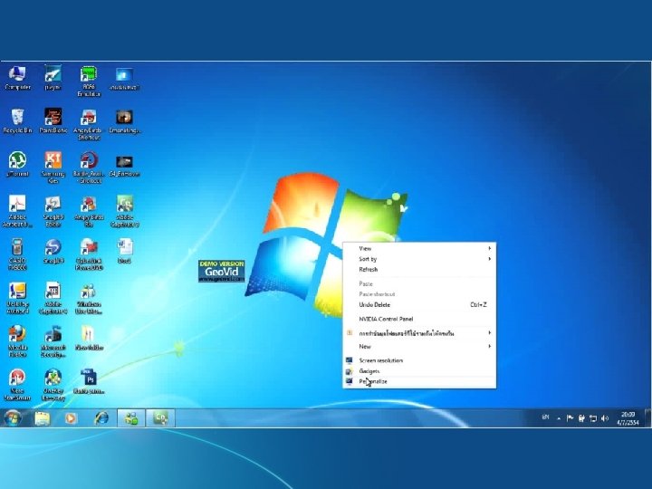Image resolution: width=652 pixels, height=489 pixels.
Task: Open Windows Explorer folder taskbar icon
Action: point(43,417)
